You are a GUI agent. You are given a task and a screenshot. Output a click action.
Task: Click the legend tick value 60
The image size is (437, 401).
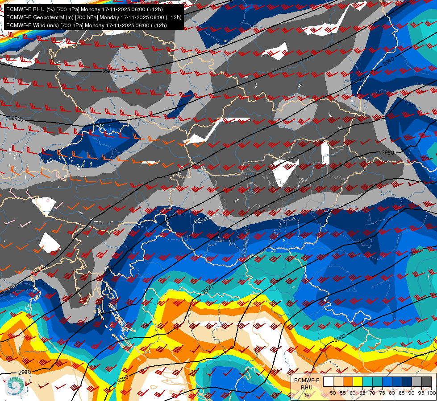tap(353, 393)
